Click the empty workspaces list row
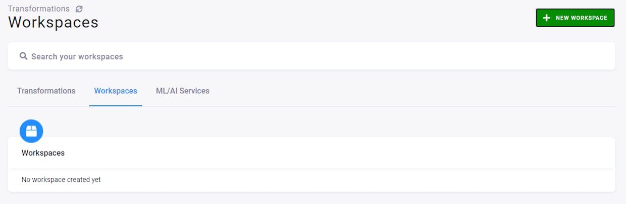626x204 pixels. pos(311,180)
